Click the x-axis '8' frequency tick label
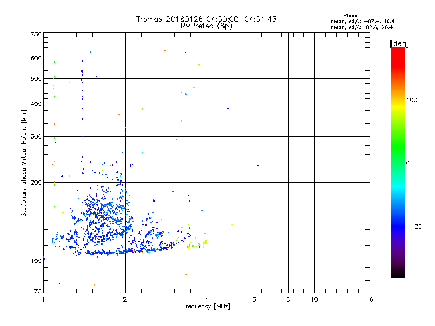Image resolution: width=435 pixels, height=326 pixels. (288, 299)
